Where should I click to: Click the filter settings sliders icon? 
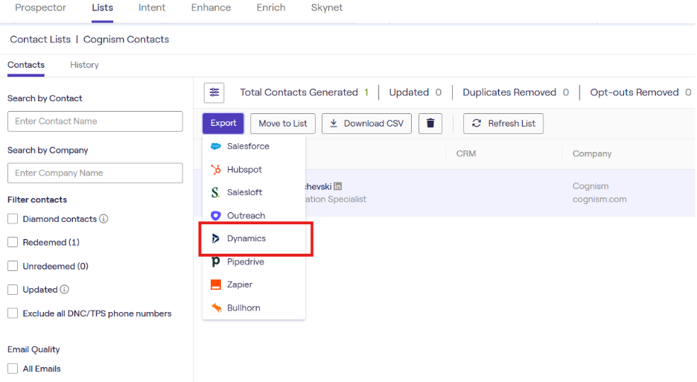tap(214, 92)
